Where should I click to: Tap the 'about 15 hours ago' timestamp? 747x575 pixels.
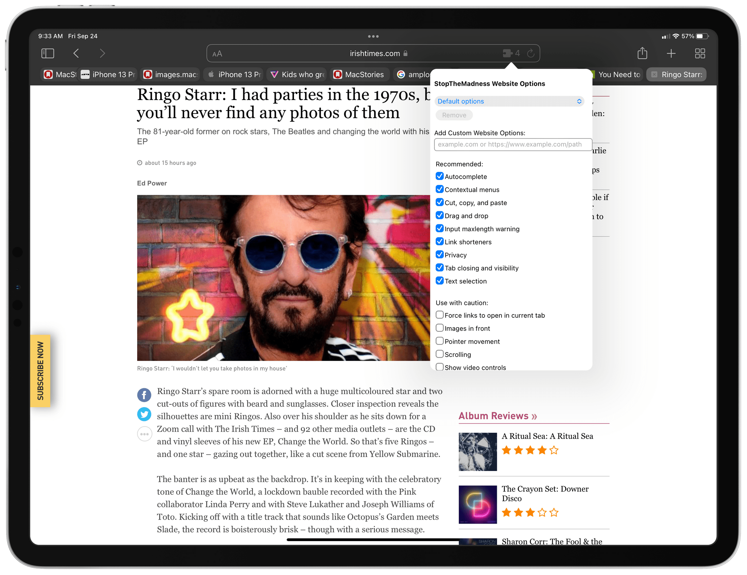point(167,163)
